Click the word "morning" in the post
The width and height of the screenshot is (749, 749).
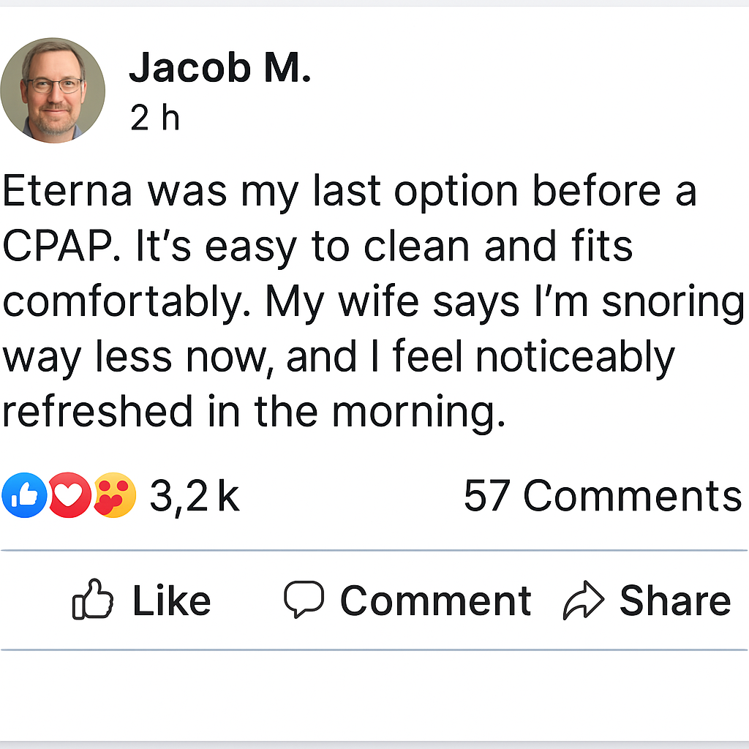[x=418, y=413]
